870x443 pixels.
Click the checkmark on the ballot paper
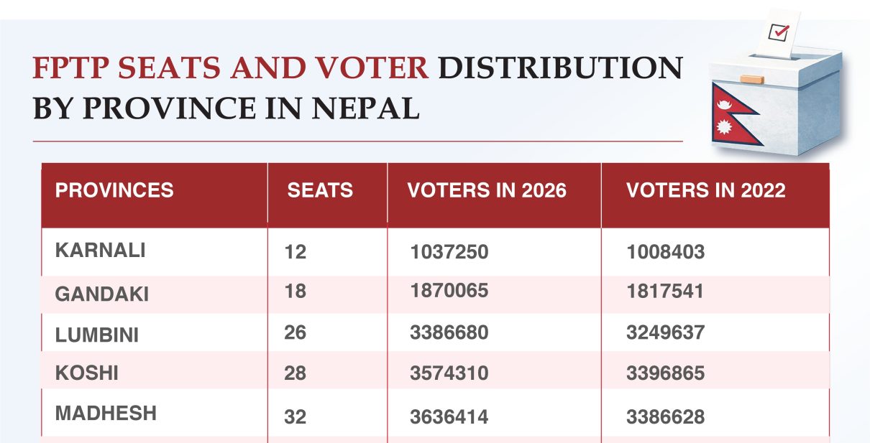779,31
